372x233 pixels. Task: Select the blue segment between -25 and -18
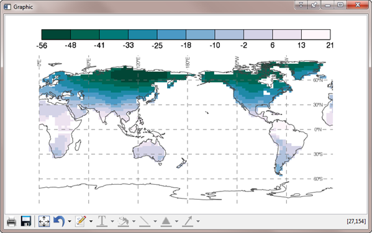tap(171, 35)
